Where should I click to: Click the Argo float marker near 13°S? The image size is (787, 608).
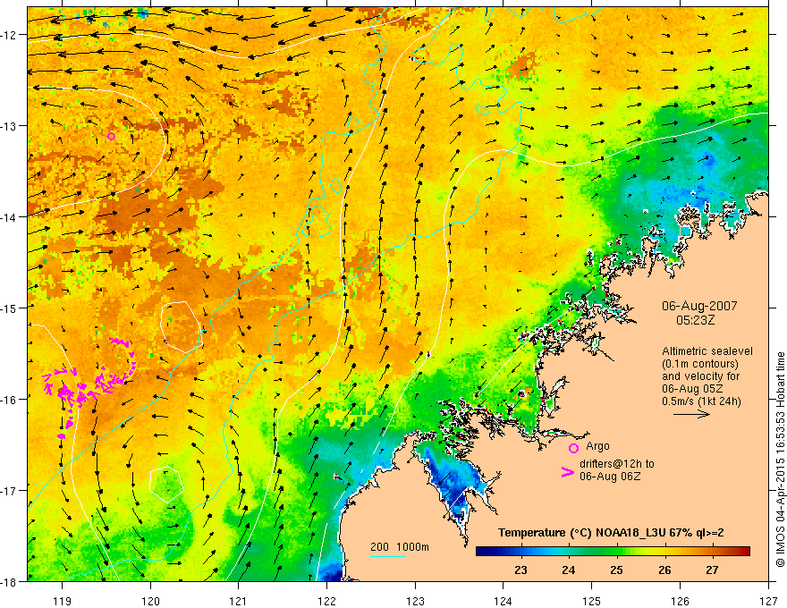click(x=112, y=136)
